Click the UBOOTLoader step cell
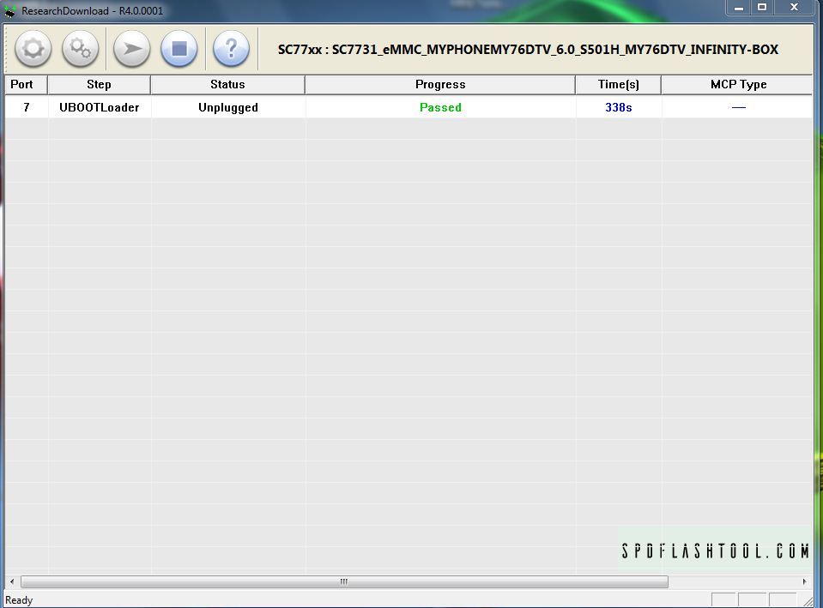The height and width of the screenshot is (608, 823). pos(100,107)
